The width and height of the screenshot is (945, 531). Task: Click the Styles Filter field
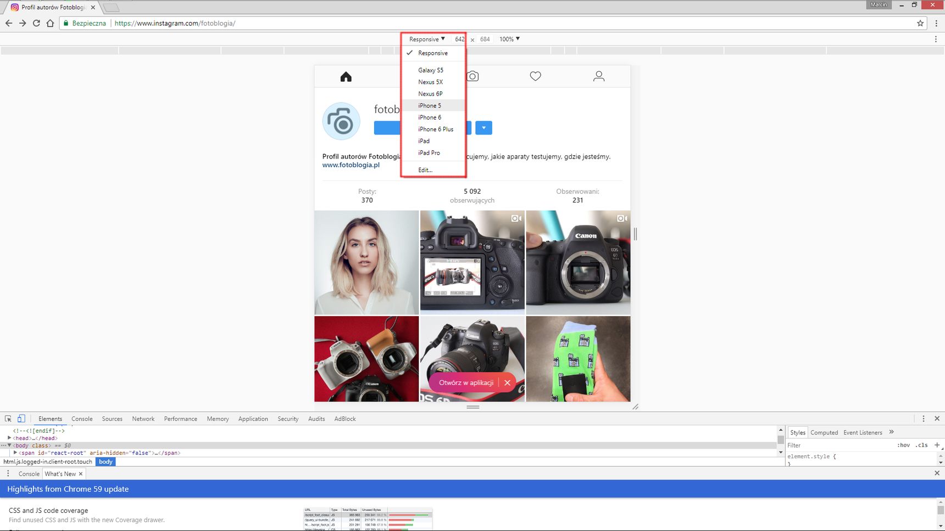coord(840,445)
